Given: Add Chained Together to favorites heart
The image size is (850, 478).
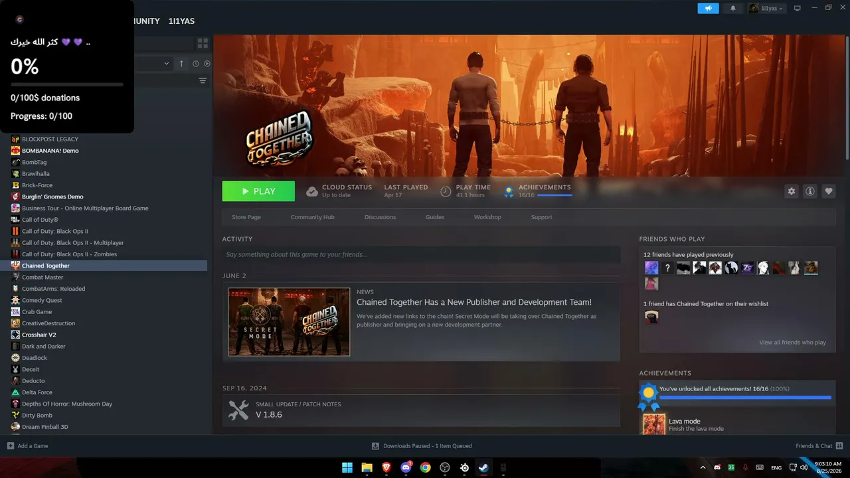Looking at the screenshot, I should [829, 191].
